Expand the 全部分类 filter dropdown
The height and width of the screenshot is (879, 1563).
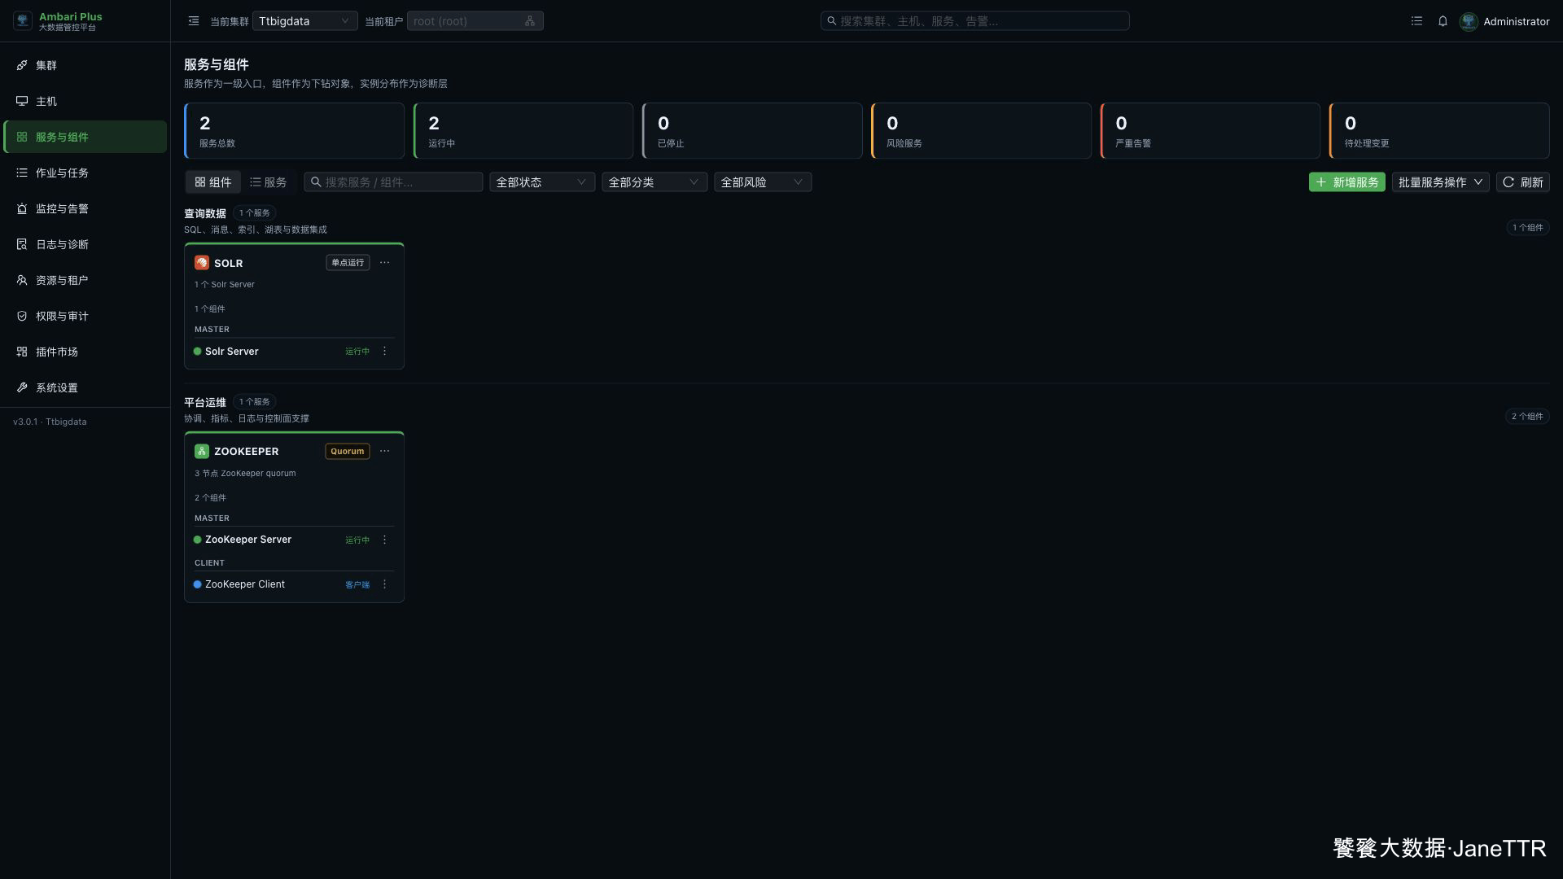[654, 182]
